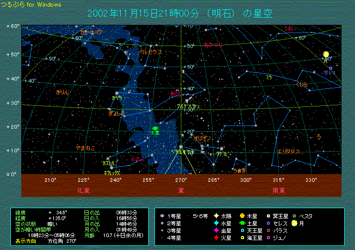
Task: Click the Saturn icon in the legend
Action: point(242,223)
